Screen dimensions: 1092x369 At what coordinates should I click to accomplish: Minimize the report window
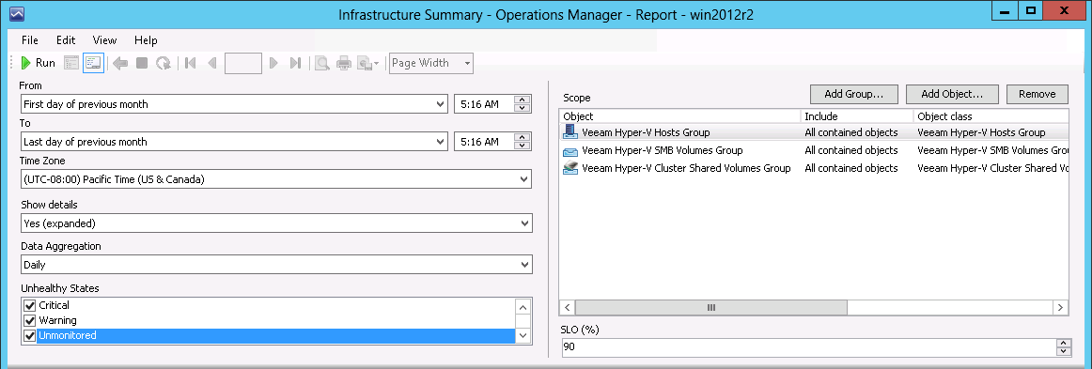coord(1006,10)
